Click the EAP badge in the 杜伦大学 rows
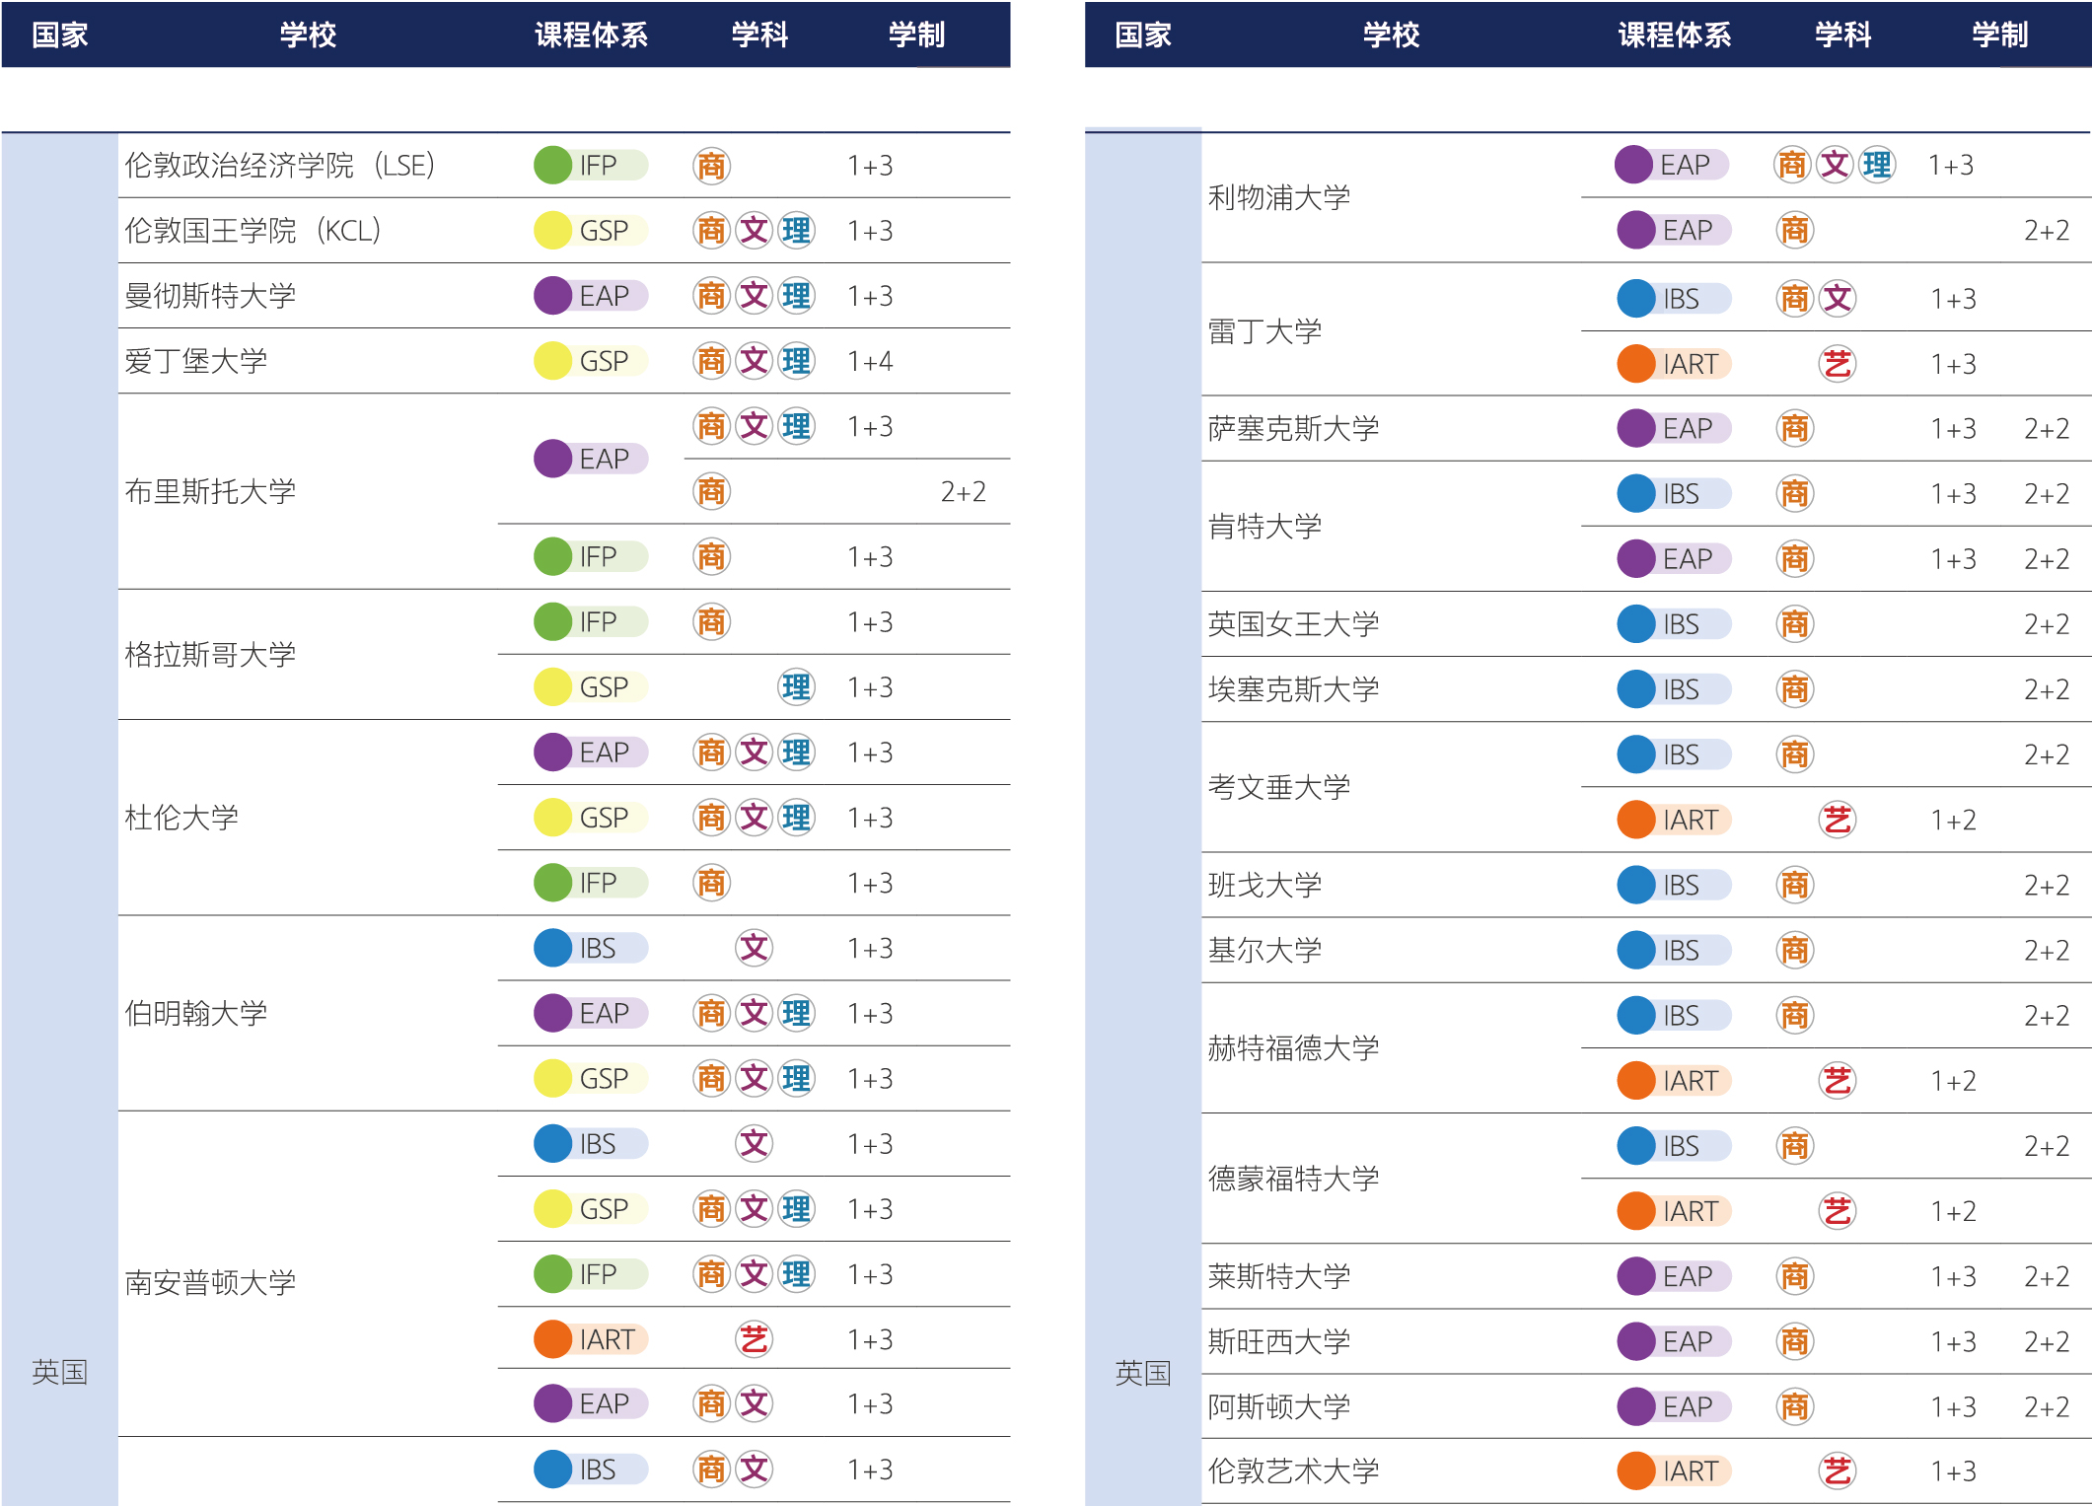Screen dimensions: 2092x1506 pyautogui.click(x=591, y=752)
